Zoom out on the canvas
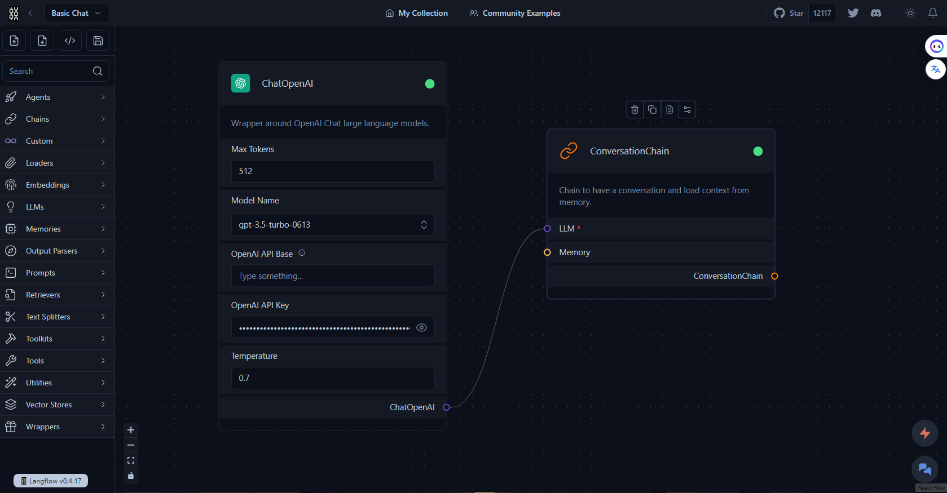This screenshot has height=493, width=947. 131,445
